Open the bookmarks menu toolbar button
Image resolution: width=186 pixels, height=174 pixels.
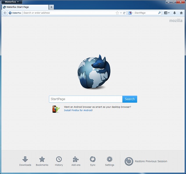click(x=167, y=13)
